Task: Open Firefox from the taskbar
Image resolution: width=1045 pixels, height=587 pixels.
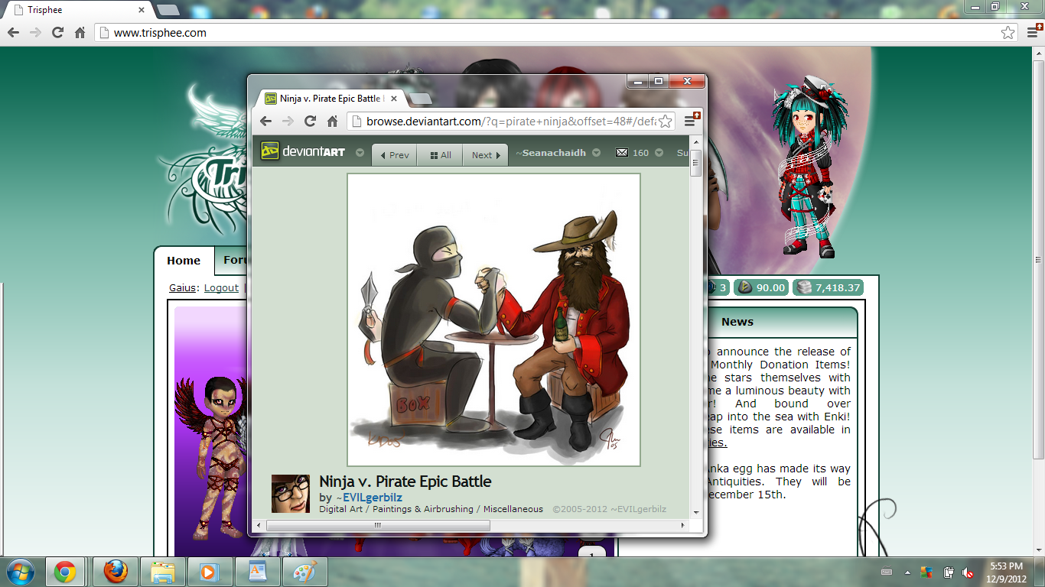Action: click(x=116, y=572)
